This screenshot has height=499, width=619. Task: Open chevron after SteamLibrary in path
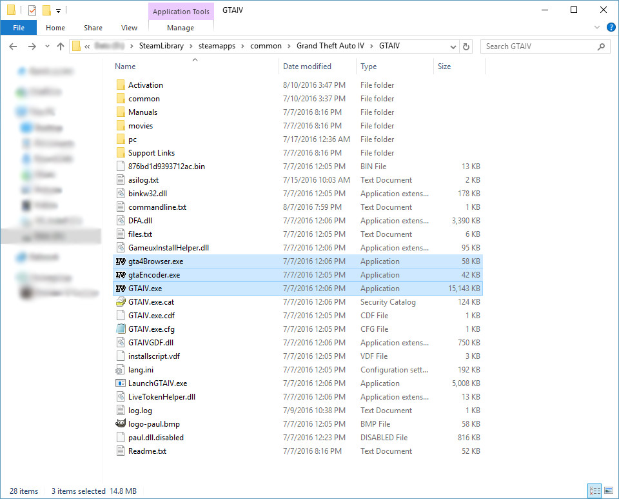tap(191, 46)
